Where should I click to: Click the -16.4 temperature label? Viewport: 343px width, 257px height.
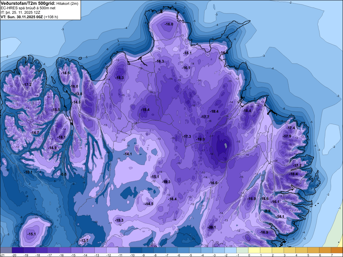(x=173, y=199)
